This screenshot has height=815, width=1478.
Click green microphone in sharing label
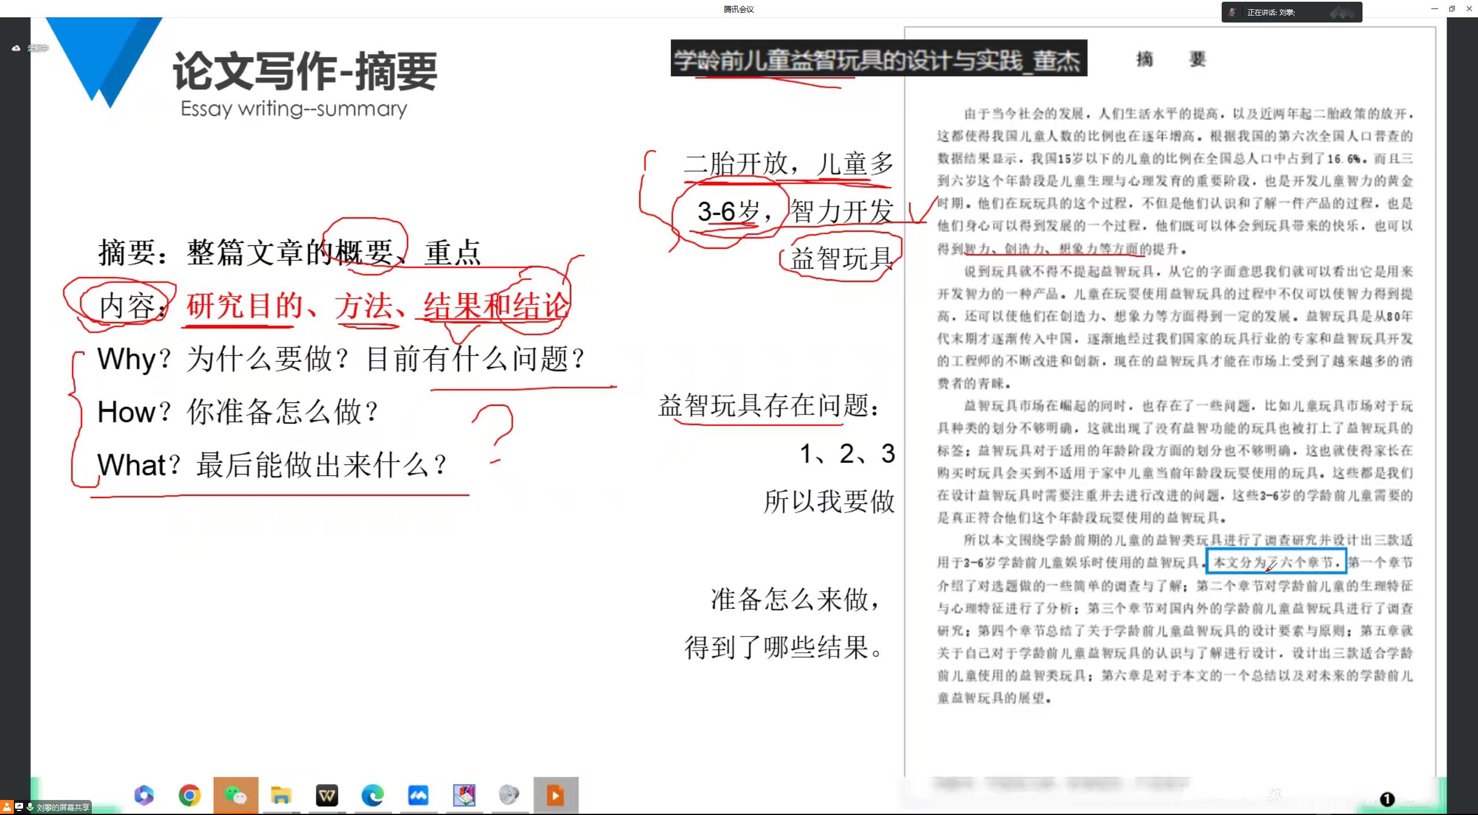30,807
